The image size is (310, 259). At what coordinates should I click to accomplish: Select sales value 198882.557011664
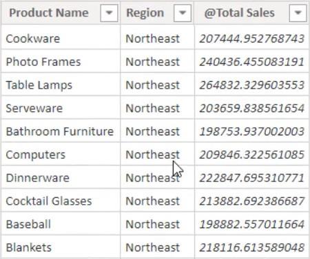[252, 224]
